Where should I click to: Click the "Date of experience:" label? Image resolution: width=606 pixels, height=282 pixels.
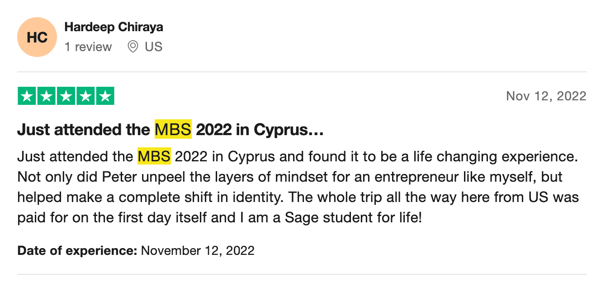point(77,250)
